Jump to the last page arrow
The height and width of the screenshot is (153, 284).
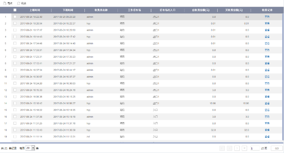[245, 148]
